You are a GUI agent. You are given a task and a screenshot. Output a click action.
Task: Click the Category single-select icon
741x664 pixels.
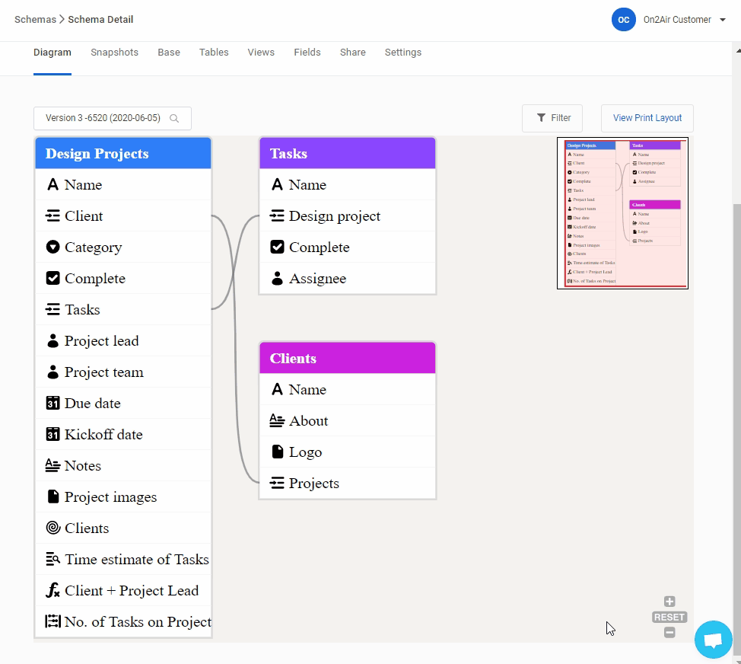pos(52,247)
